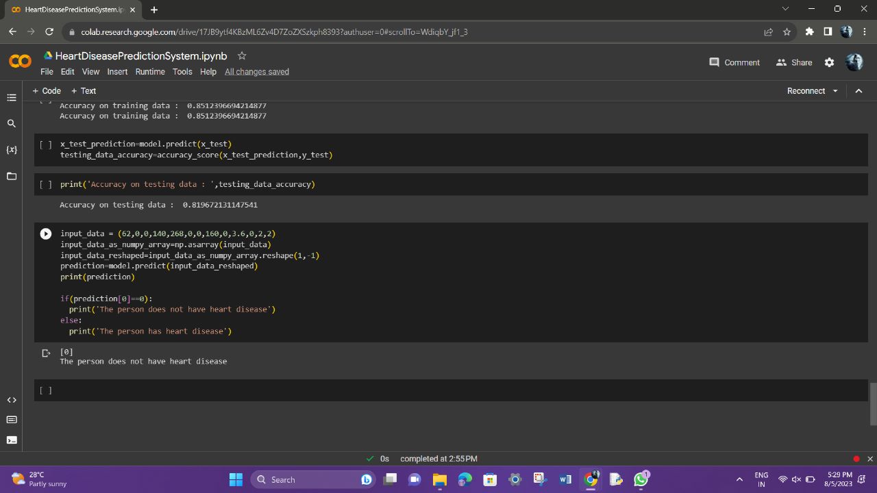
Task: Click the output text 'The person does not have heart disease'
Action: (143, 362)
